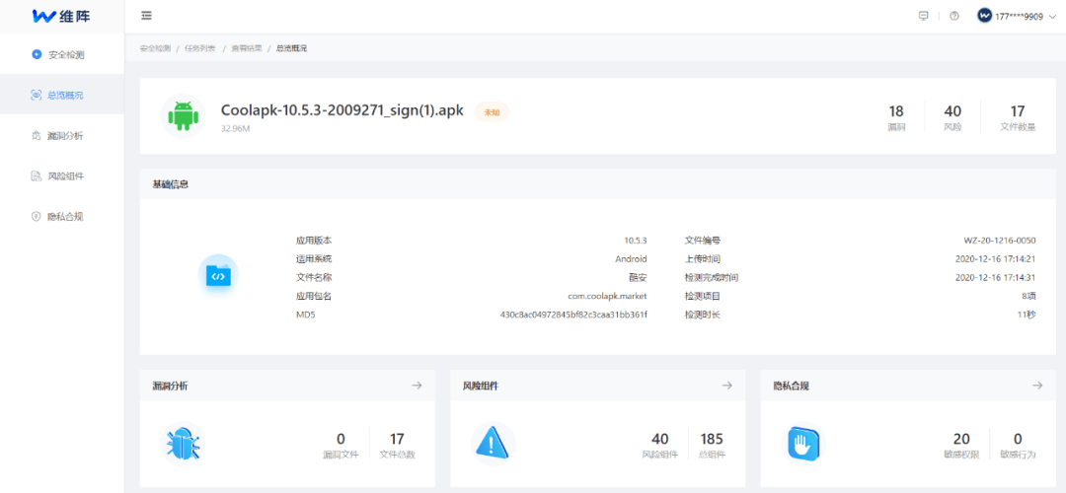1066x493 pixels.
Task: Open the help question mark icon
Action: [953, 17]
